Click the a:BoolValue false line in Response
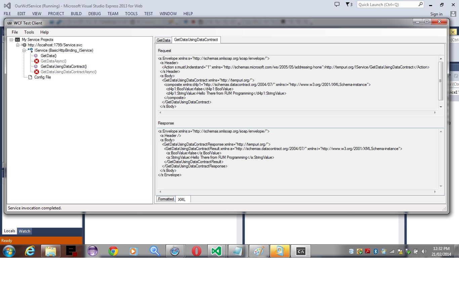459x298 pixels. click(194, 153)
